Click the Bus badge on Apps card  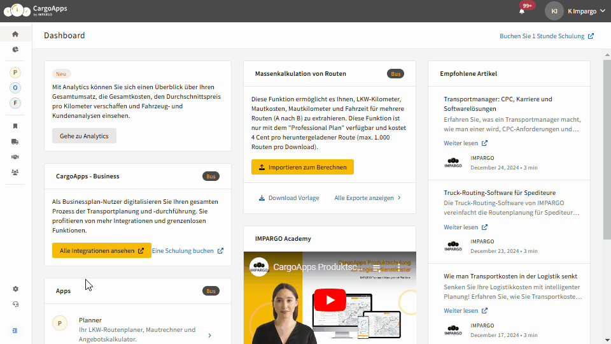(211, 291)
